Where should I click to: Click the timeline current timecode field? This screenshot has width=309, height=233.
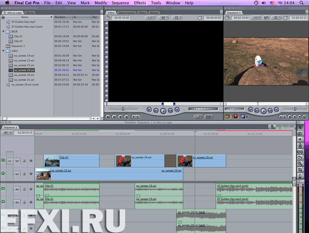click(x=25, y=133)
